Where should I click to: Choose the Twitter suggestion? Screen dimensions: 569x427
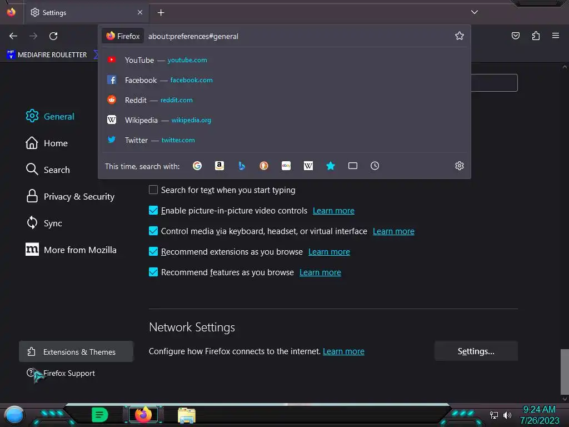(x=284, y=140)
